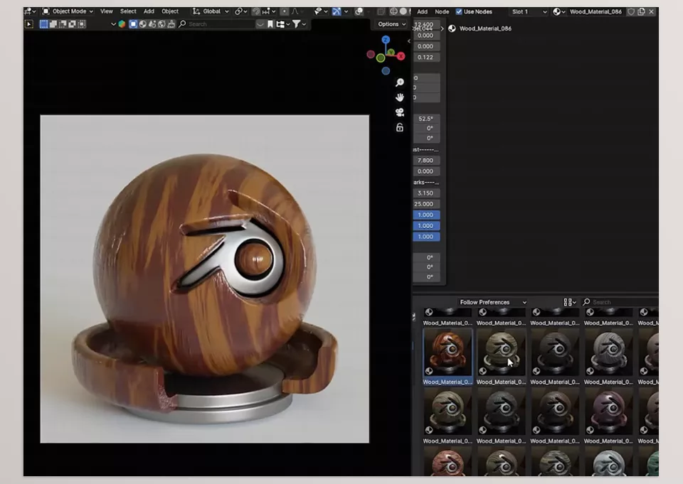Open the Slot 1 dropdown

coord(528,12)
